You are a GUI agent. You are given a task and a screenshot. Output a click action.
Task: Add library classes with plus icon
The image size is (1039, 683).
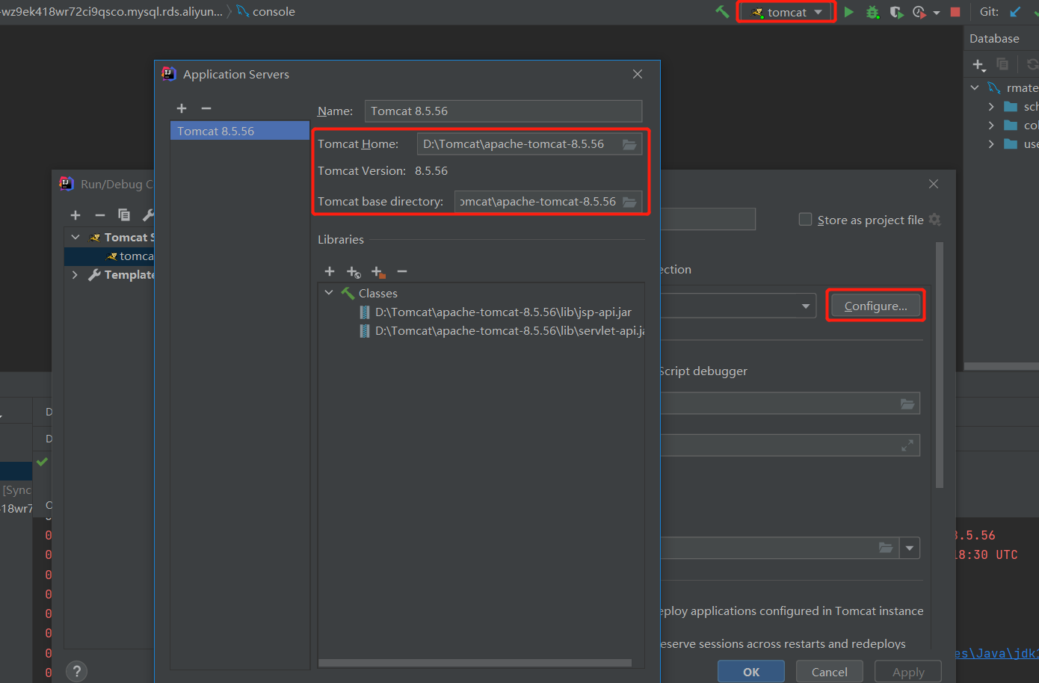point(330,271)
